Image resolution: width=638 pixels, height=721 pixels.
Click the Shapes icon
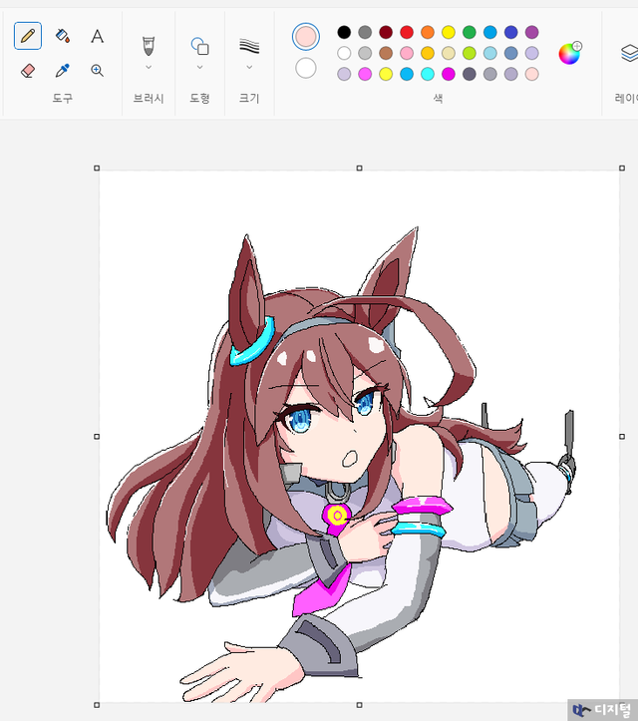coord(200,46)
